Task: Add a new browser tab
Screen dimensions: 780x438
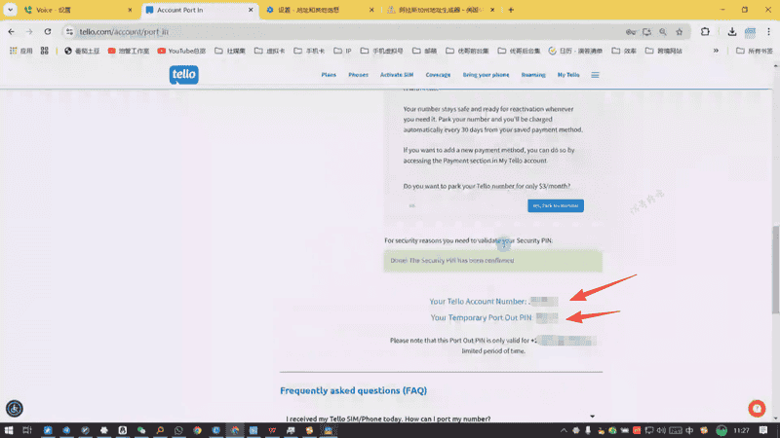Action: tap(511, 10)
